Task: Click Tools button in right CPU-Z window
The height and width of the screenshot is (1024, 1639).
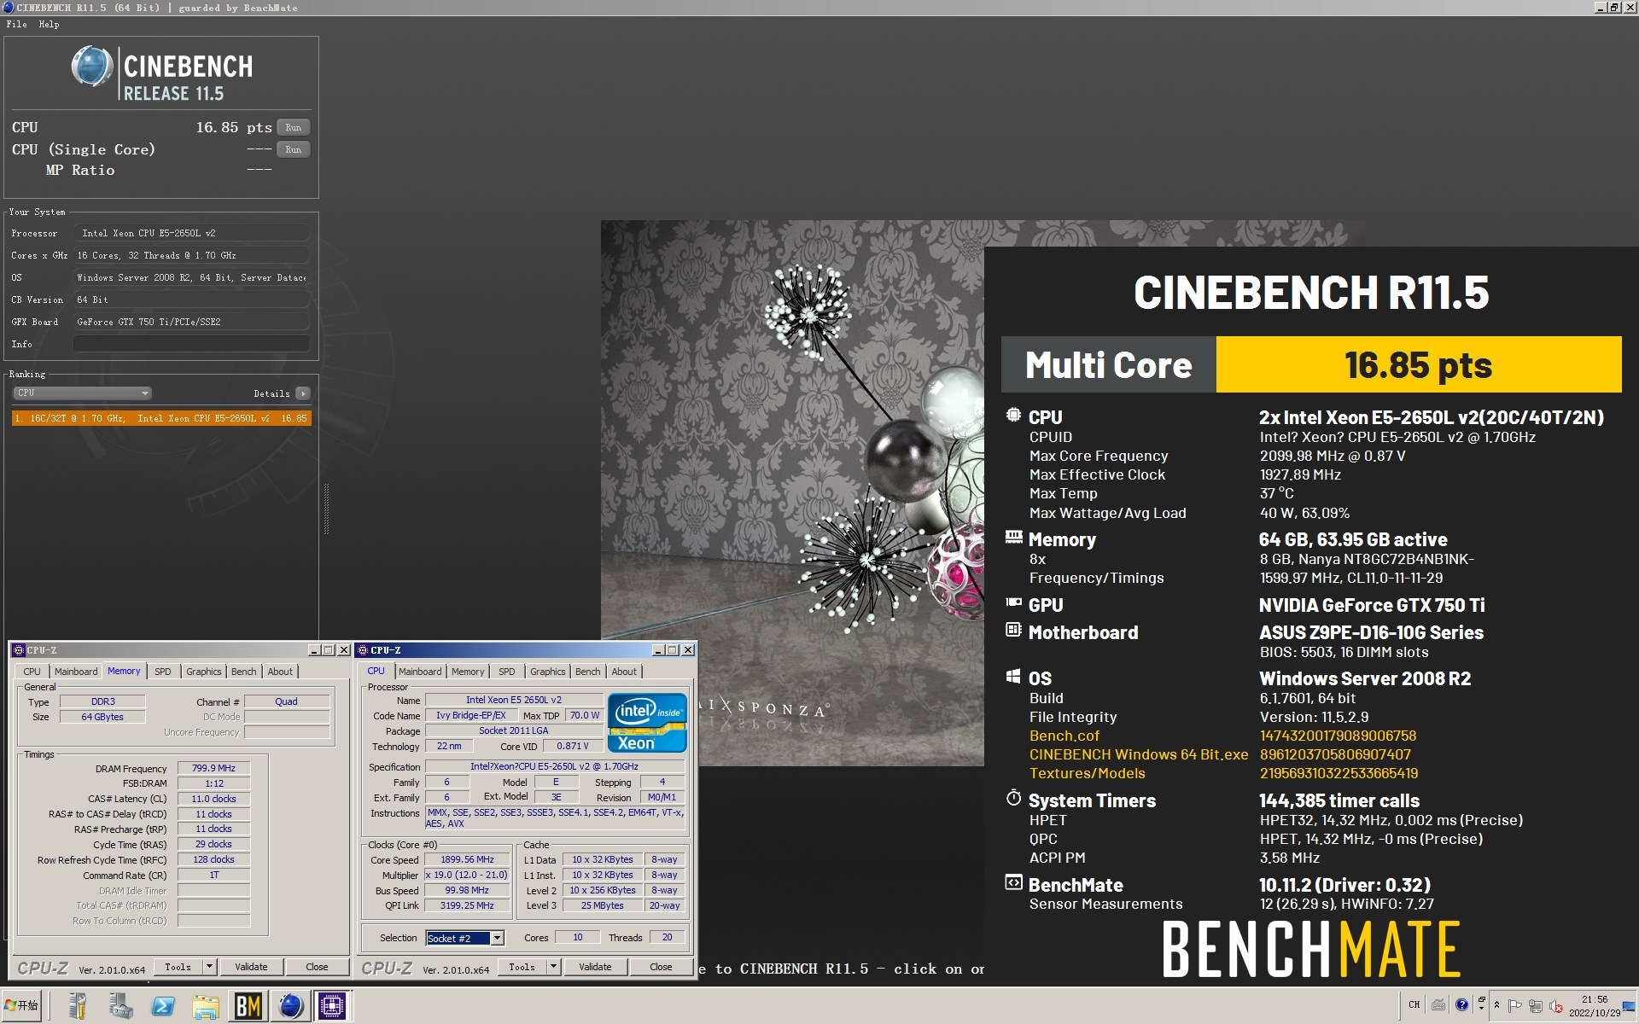Action: [x=522, y=967]
